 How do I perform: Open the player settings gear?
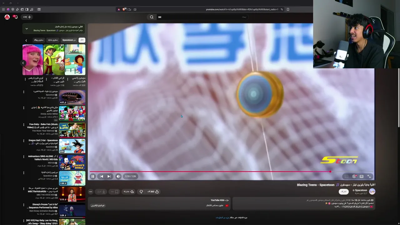point(354,177)
